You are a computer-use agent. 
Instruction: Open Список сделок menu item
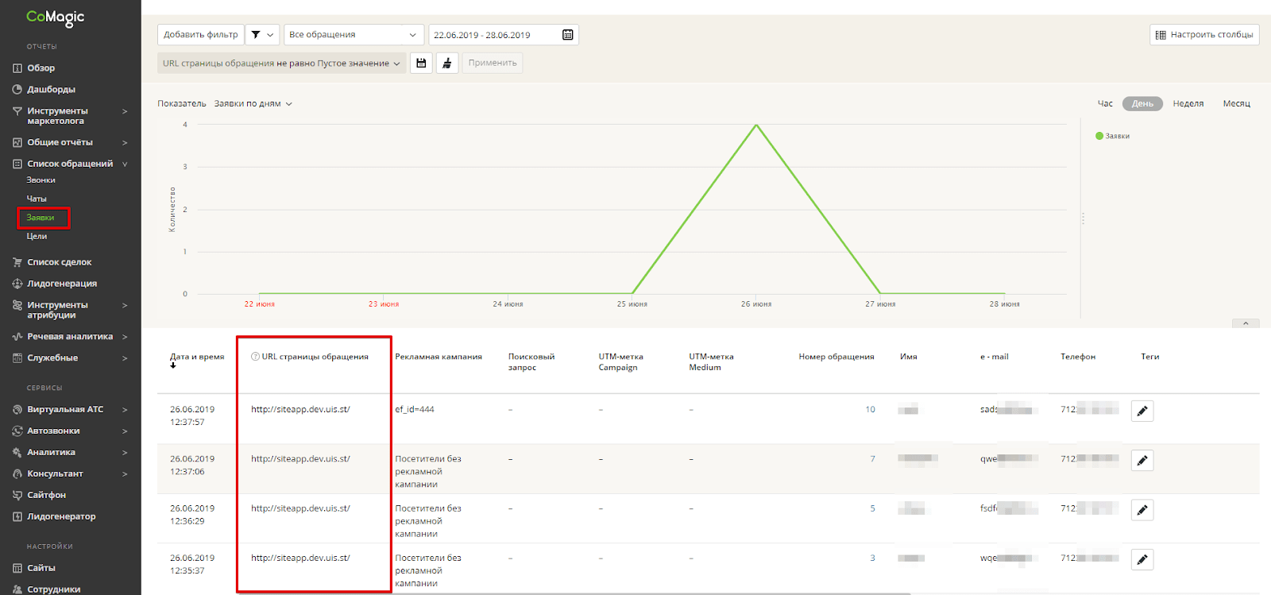point(59,262)
